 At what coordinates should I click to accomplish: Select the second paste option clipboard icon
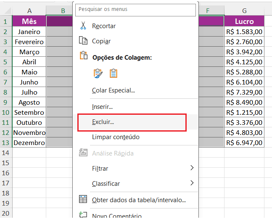pyautogui.click(x=113, y=73)
